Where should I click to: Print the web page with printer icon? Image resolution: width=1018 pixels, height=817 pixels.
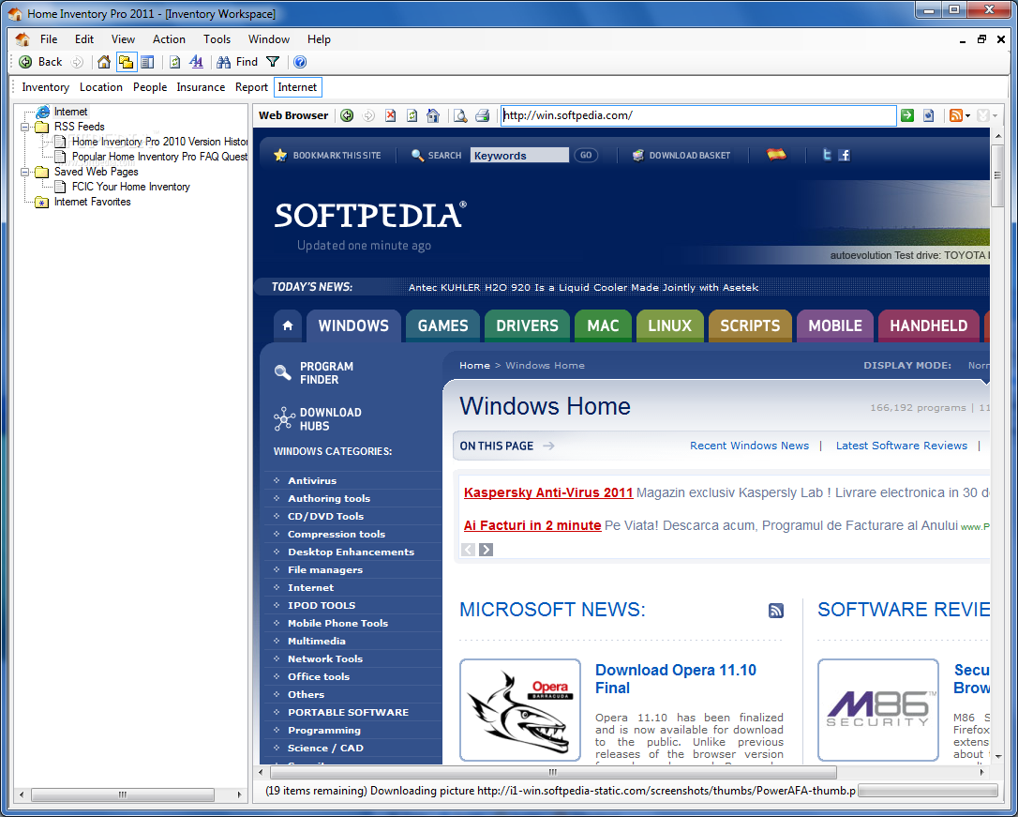pyautogui.click(x=482, y=115)
